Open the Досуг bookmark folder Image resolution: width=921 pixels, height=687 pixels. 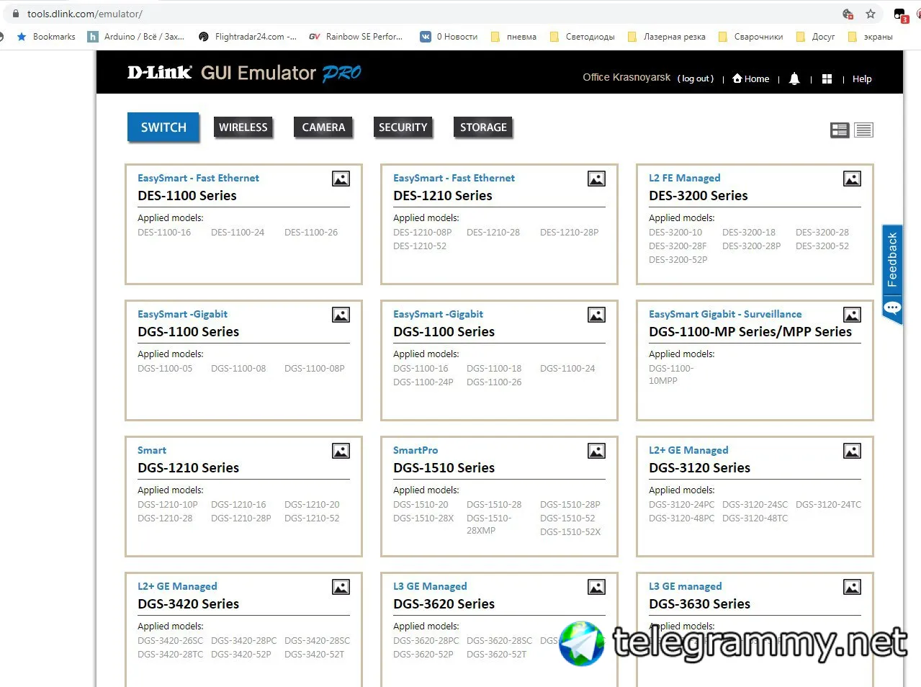click(815, 37)
